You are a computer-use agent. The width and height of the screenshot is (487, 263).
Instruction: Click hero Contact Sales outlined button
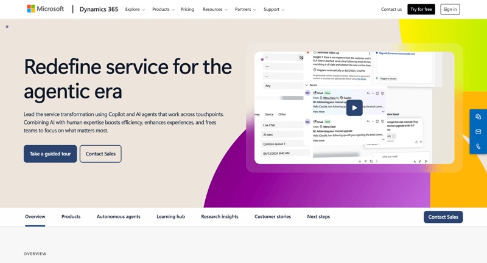100,154
